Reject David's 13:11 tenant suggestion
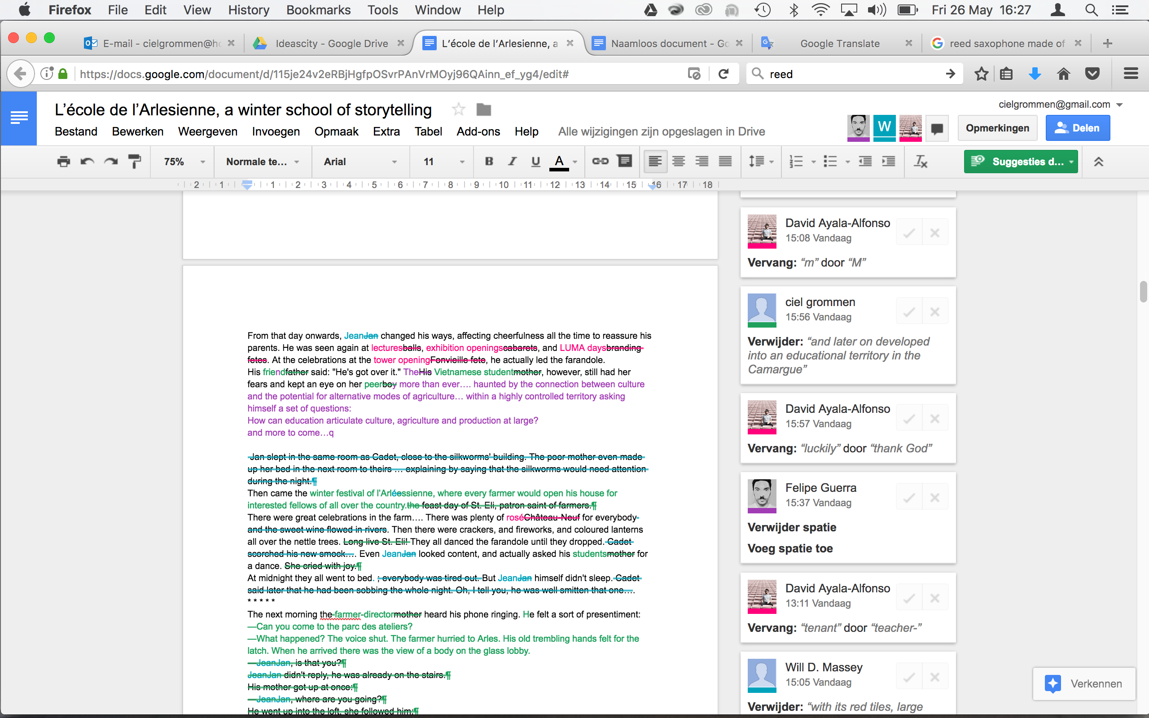The image size is (1149, 718). pyautogui.click(x=935, y=598)
